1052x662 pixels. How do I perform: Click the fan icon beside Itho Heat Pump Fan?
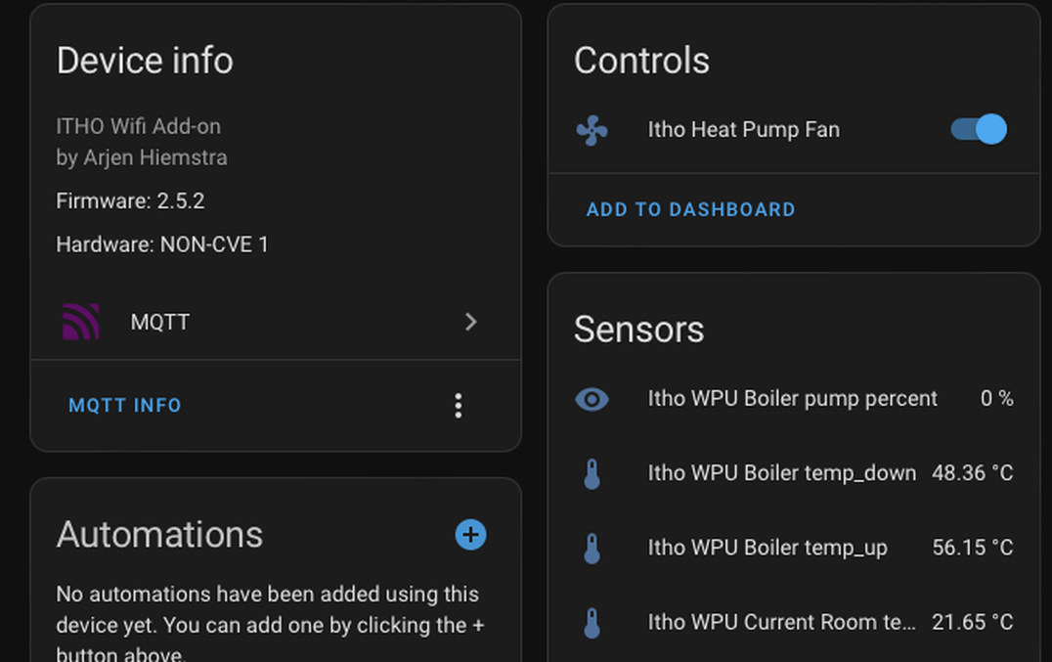[592, 130]
